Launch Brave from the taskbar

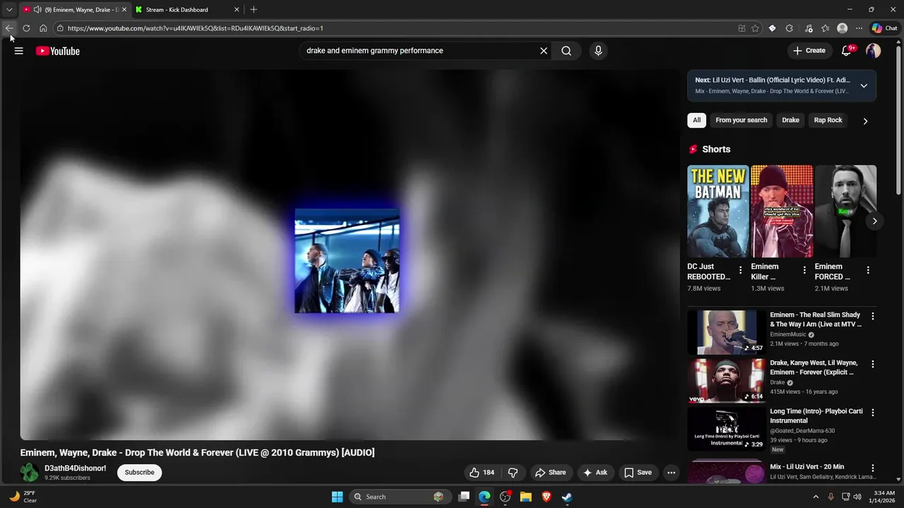(x=546, y=497)
